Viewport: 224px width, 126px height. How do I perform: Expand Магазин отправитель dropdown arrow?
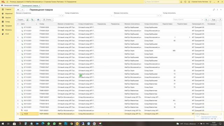tap(60, 15)
